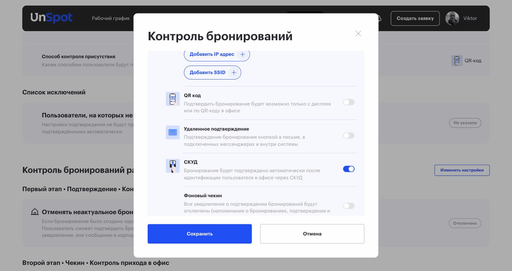Click the Отключено badge
Viewport: 512px width, 271px height.
click(465, 223)
